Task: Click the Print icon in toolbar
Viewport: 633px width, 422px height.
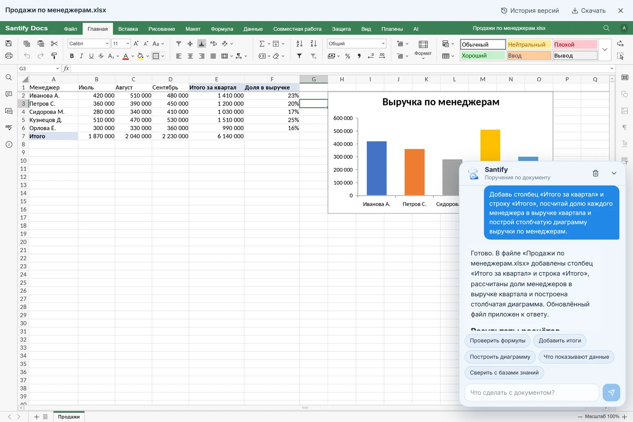Action: (x=8, y=56)
